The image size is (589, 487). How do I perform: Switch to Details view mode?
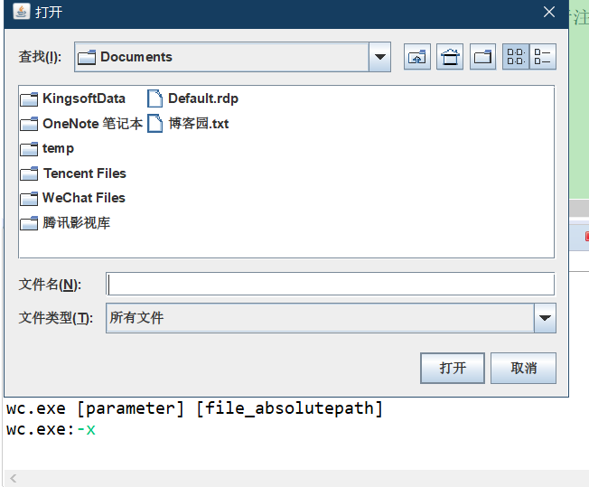(x=543, y=57)
